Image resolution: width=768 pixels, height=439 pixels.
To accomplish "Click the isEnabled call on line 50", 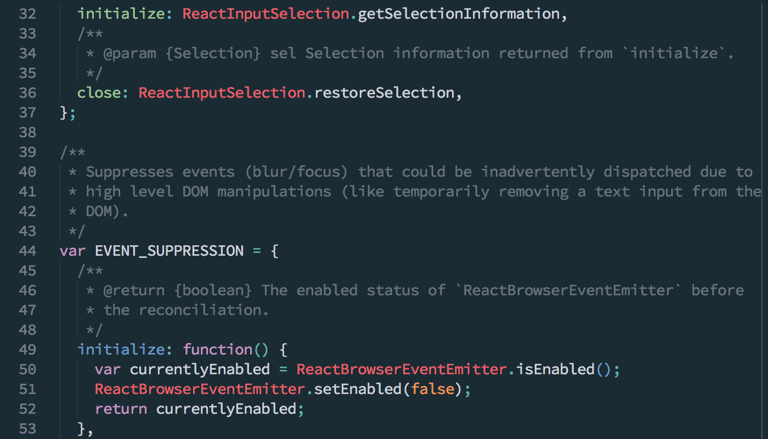I will (555, 369).
